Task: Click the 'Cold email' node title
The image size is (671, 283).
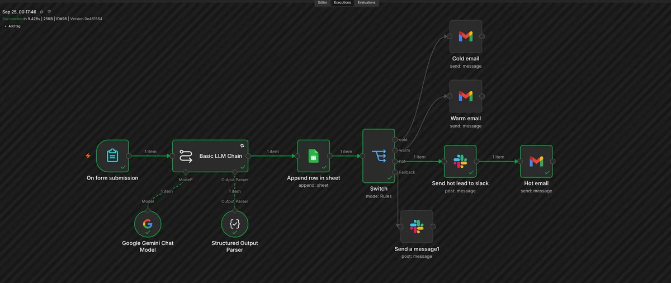Action: coord(466,59)
